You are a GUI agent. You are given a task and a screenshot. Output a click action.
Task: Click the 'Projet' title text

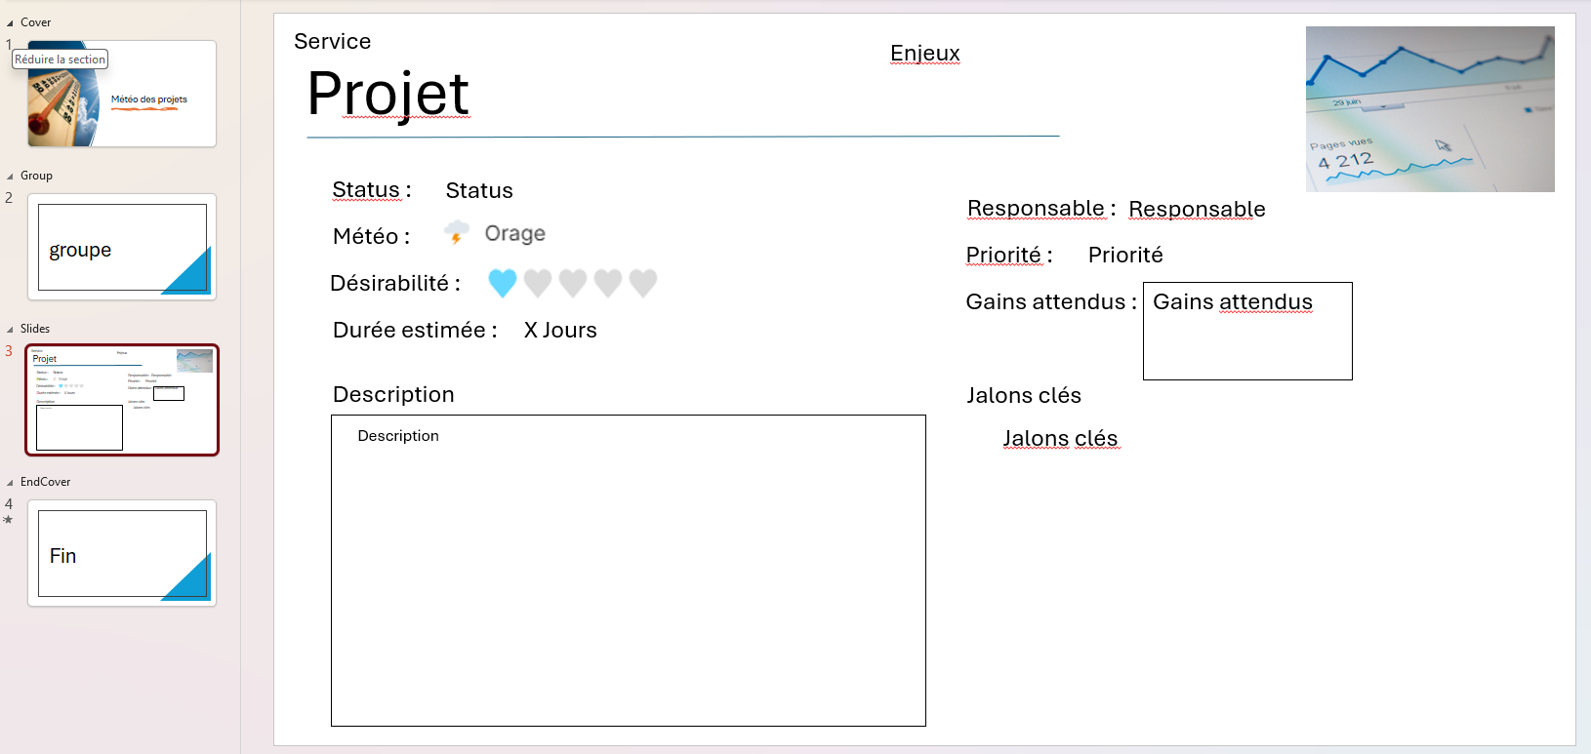[388, 94]
